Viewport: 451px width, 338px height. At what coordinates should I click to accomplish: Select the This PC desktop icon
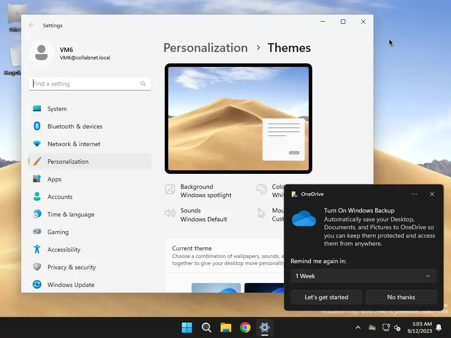click(15, 18)
